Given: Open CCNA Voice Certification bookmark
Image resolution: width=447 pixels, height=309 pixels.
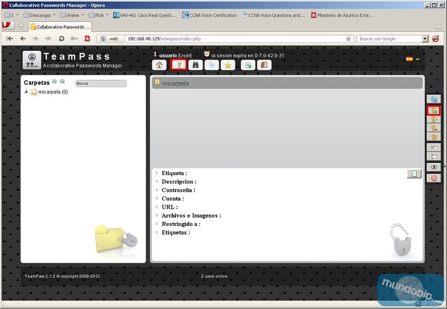Looking at the screenshot, I should (210, 15).
